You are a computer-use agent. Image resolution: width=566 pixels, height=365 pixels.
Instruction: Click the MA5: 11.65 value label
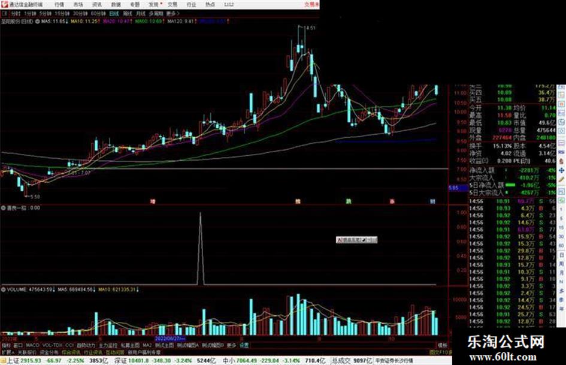tap(55, 22)
